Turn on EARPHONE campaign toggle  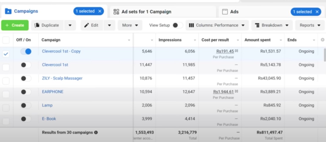coord(26,92)
